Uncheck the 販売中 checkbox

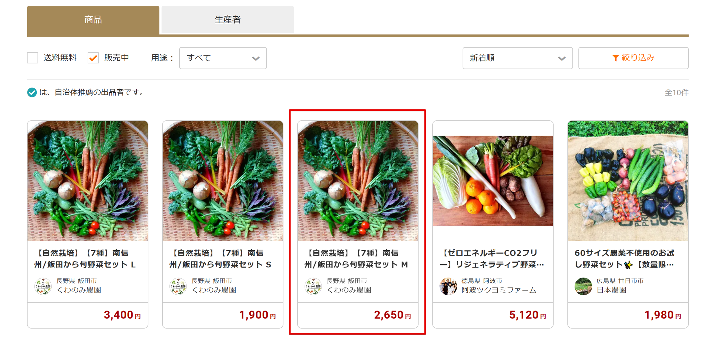(x=93, y=58)
